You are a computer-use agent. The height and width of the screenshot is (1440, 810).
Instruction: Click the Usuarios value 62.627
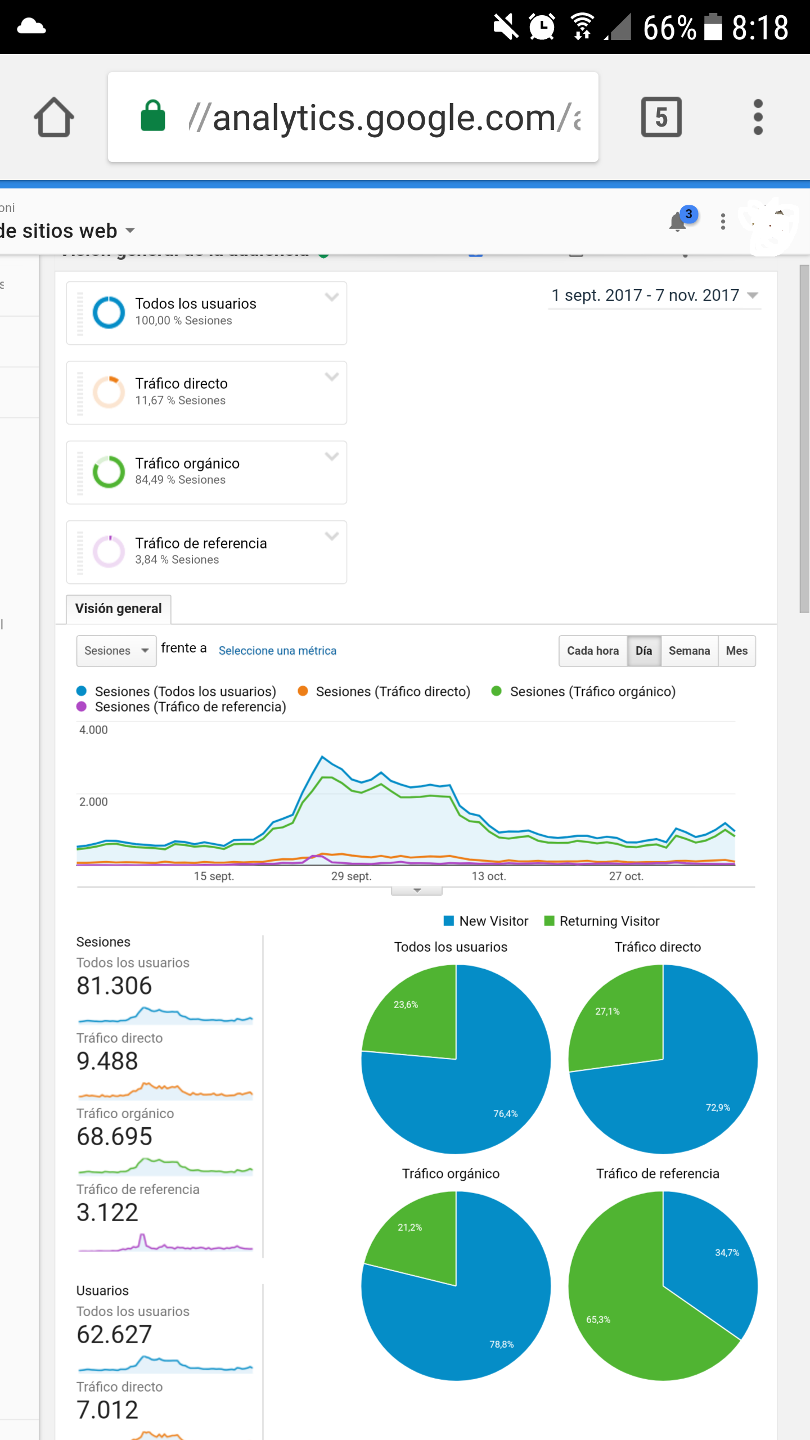114,1334
